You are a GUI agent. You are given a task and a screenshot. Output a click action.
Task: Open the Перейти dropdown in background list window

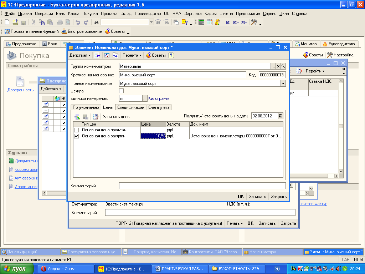click(315, 71)
